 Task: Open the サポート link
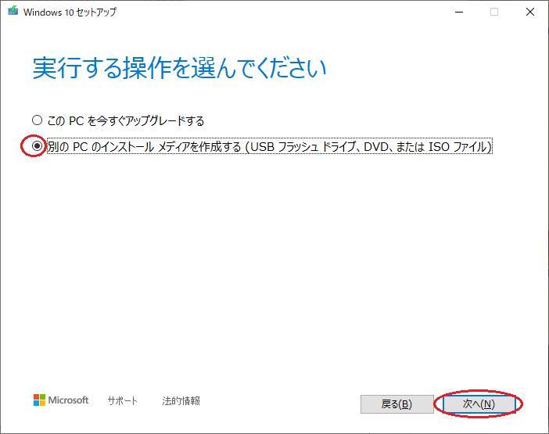122,400
